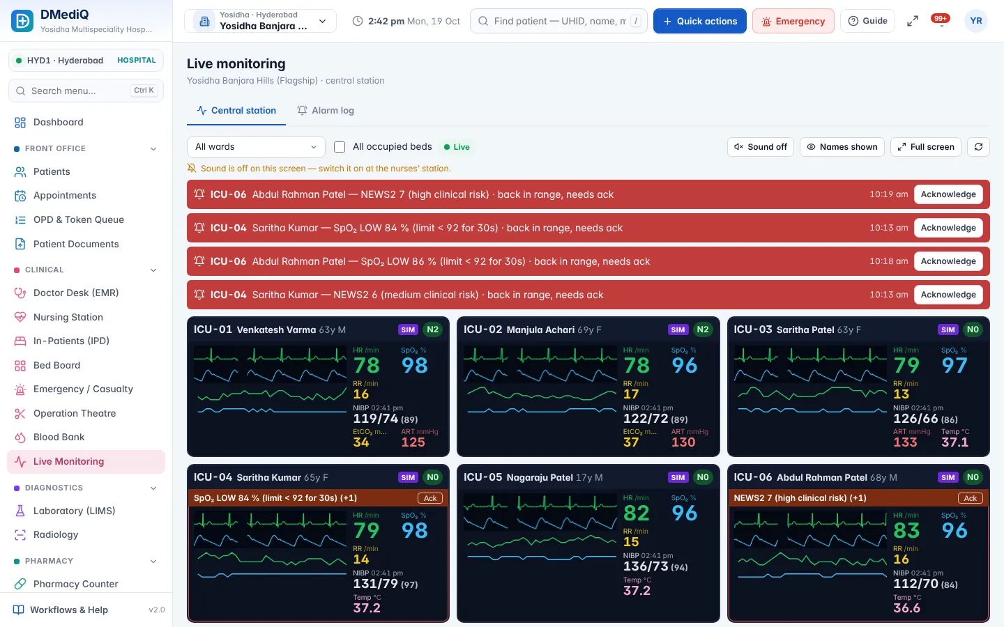The height and width of the screenshot is (627, 1004).
Task: Acknowledge the ICU-06 NEWS2 7 alarm
Action: [948, 194]
